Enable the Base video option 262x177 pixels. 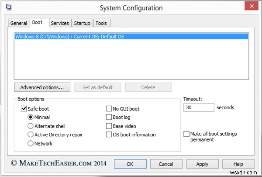(x=109, y=126)
